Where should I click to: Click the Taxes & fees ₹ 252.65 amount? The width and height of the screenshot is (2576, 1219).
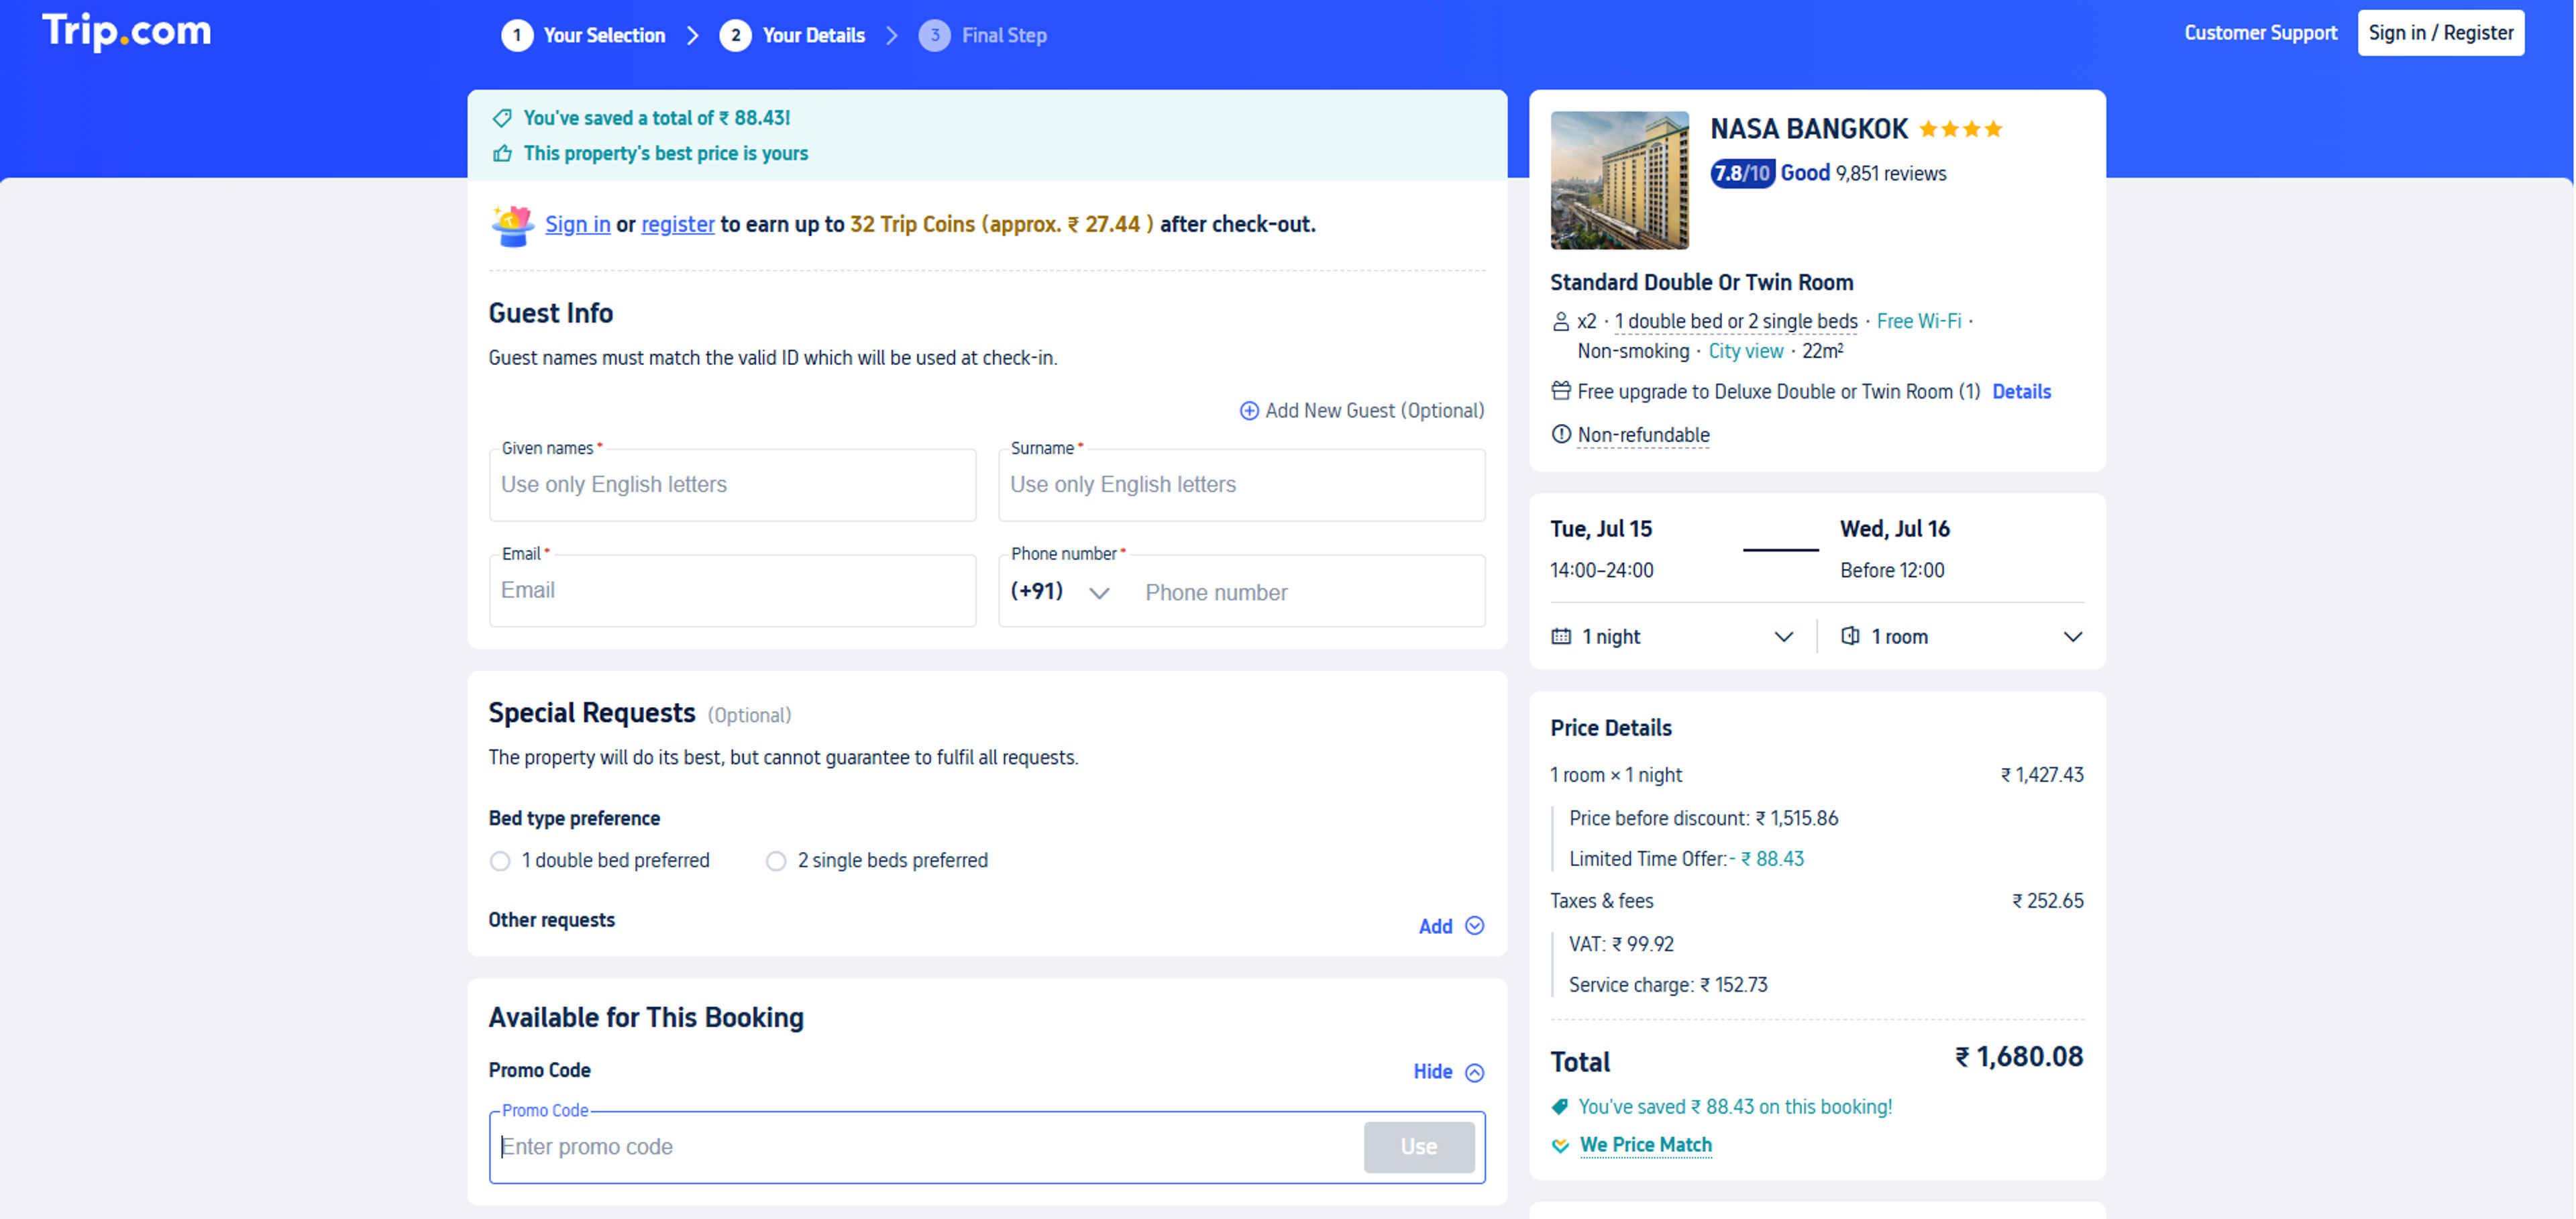click(x=2047, y=901)
